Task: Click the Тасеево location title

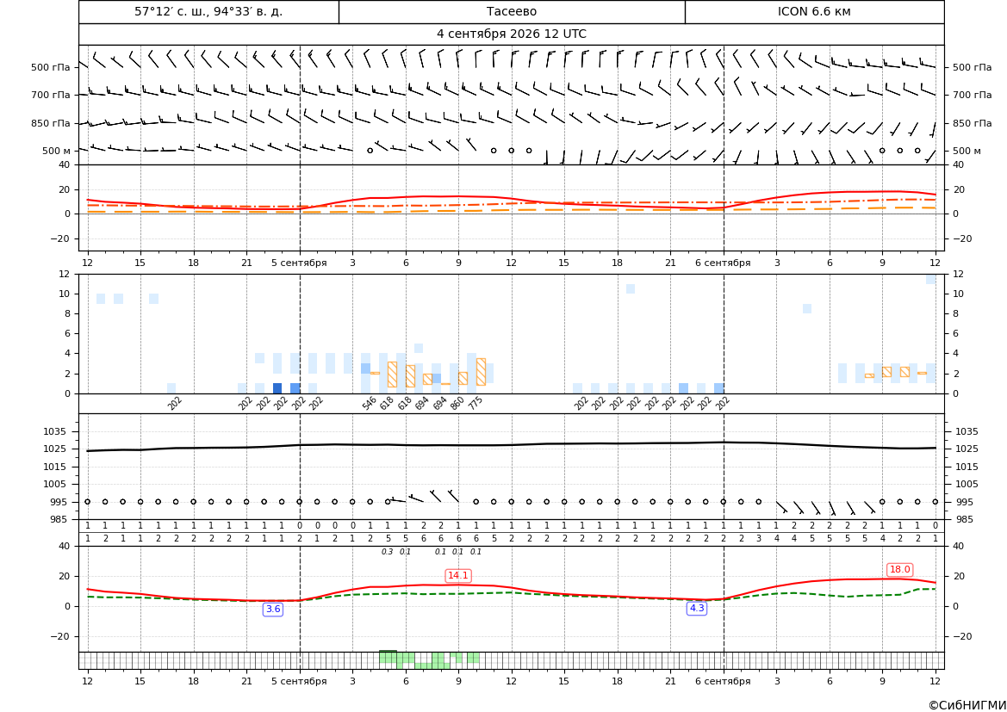Action: pos(511,11)
